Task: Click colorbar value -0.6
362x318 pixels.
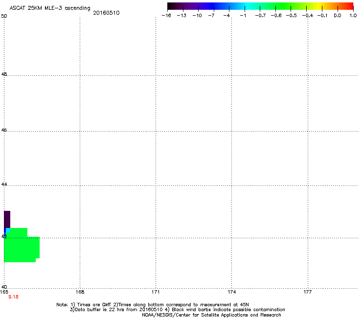Action: 276,16
